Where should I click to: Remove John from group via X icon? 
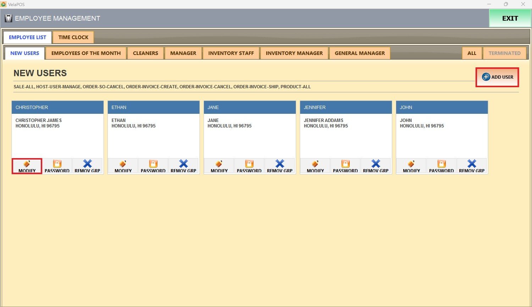coord(471,164)
